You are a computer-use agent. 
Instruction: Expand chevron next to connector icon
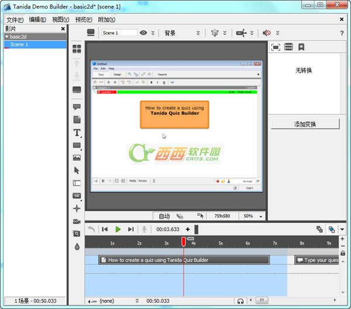click(x=252, y=33)
